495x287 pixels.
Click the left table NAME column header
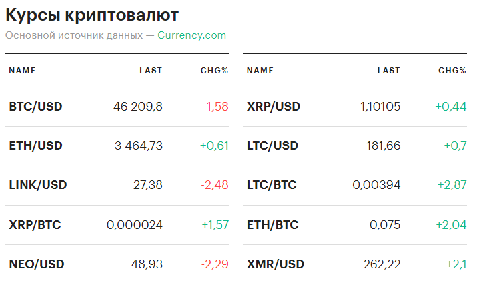(x=22, y=71)
